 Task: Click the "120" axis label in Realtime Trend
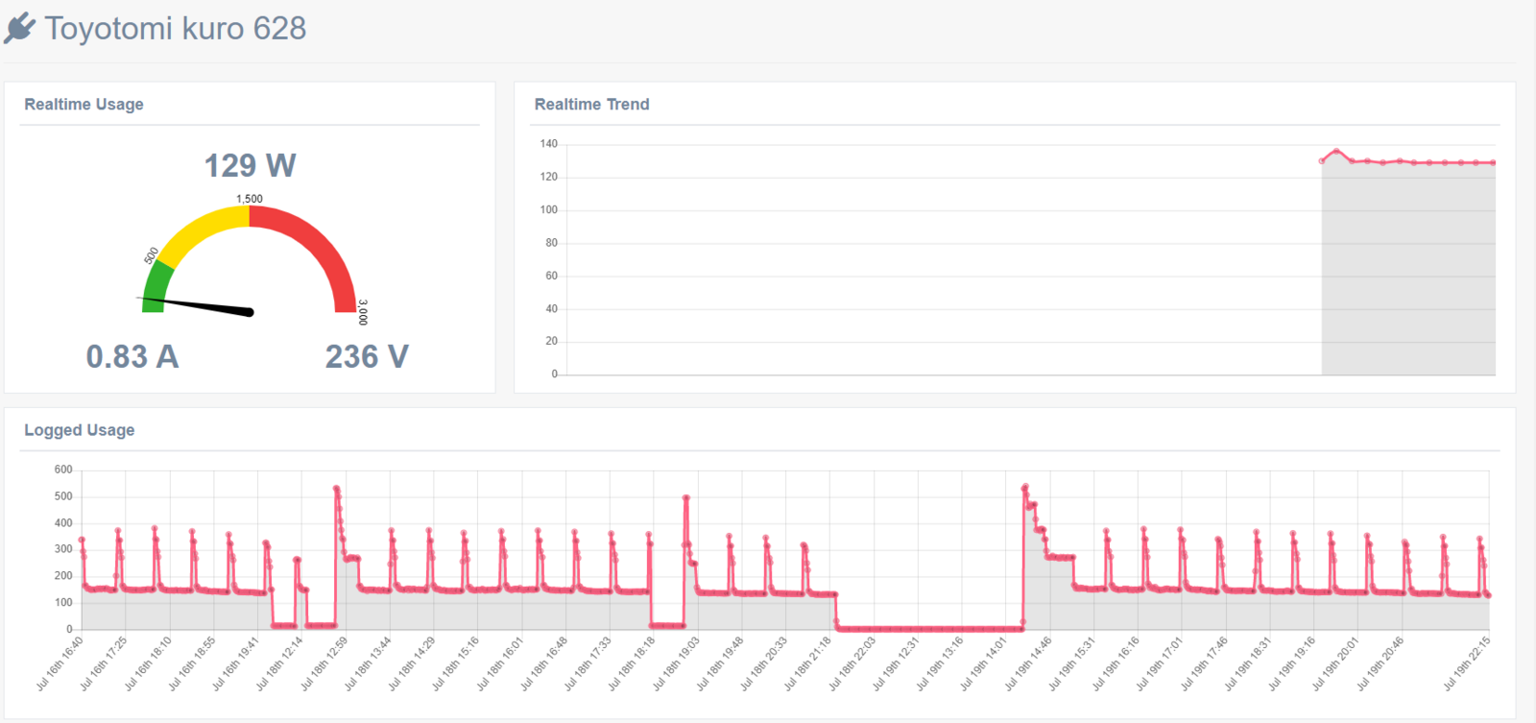pos(548,177)
